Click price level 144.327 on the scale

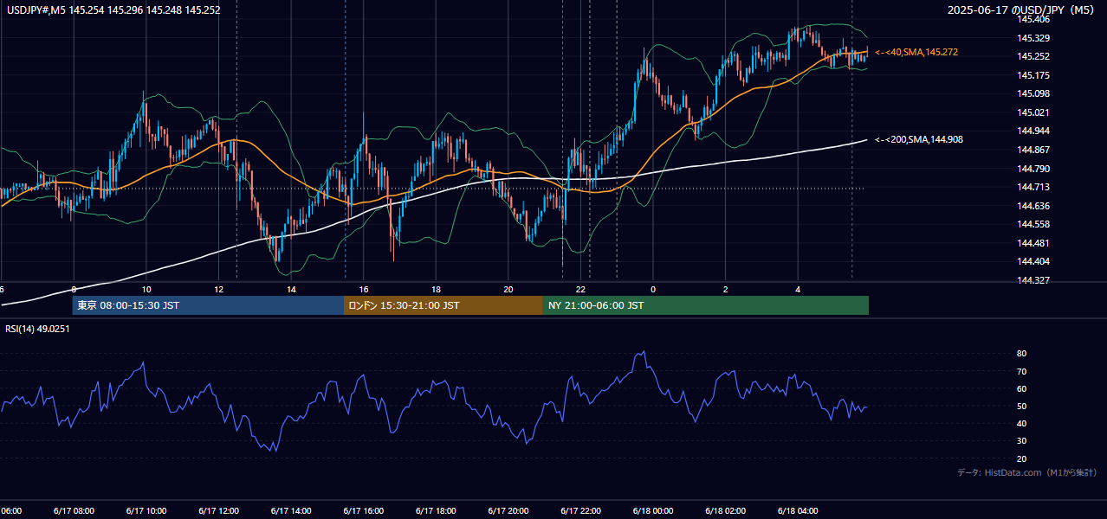pos(1033,280)
